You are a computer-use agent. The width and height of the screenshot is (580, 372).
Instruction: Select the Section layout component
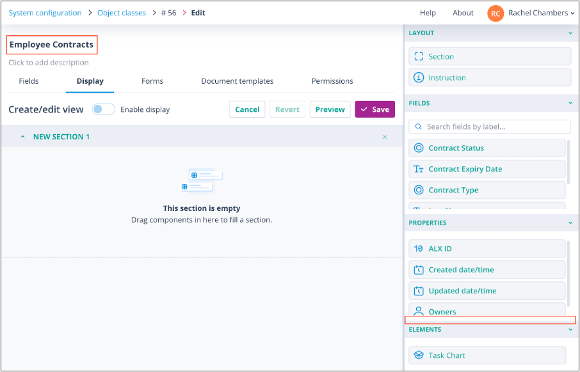tap(490, 56)
